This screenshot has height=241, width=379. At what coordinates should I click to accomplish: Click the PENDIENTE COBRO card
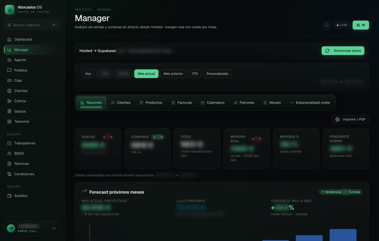click(346, 148)
